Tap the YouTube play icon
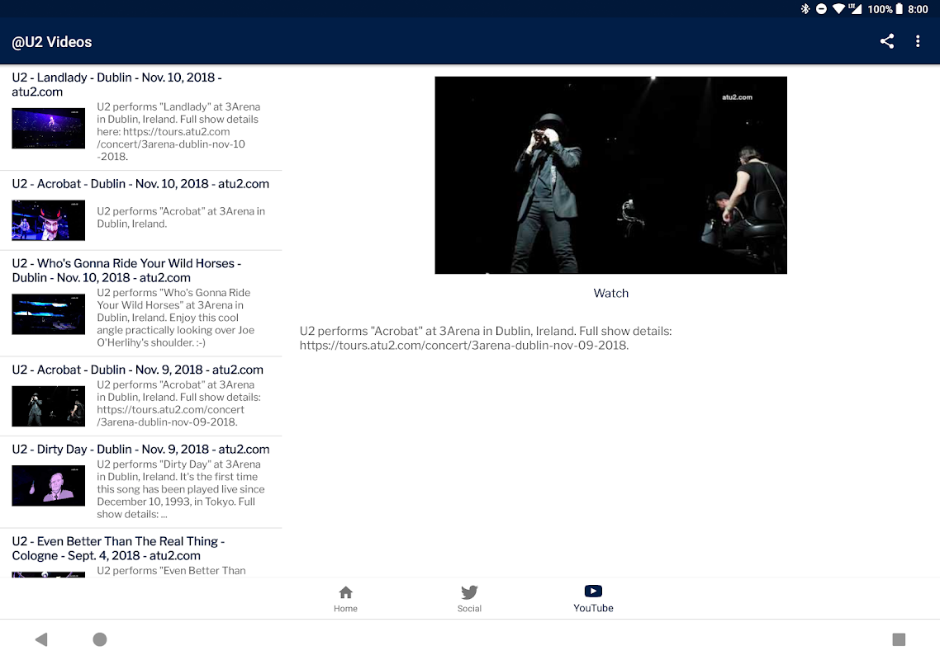This screenshot has width=940, height=660. [x=593, y=592]
